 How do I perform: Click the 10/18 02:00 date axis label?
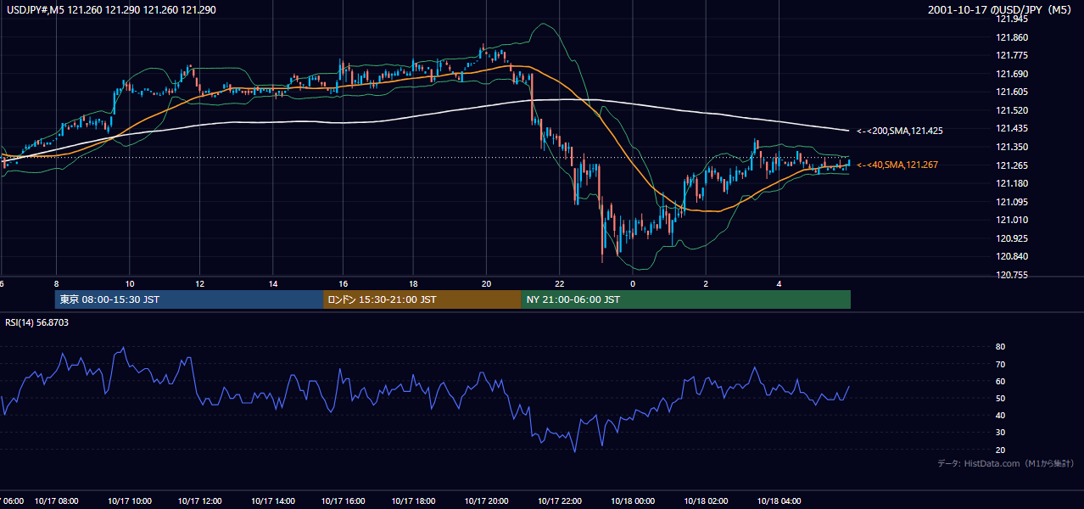click(706, 501)
